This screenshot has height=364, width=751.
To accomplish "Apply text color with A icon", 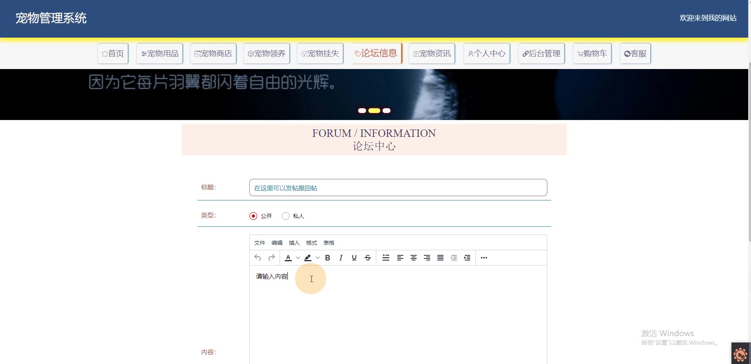I will [x=288, y=258].
